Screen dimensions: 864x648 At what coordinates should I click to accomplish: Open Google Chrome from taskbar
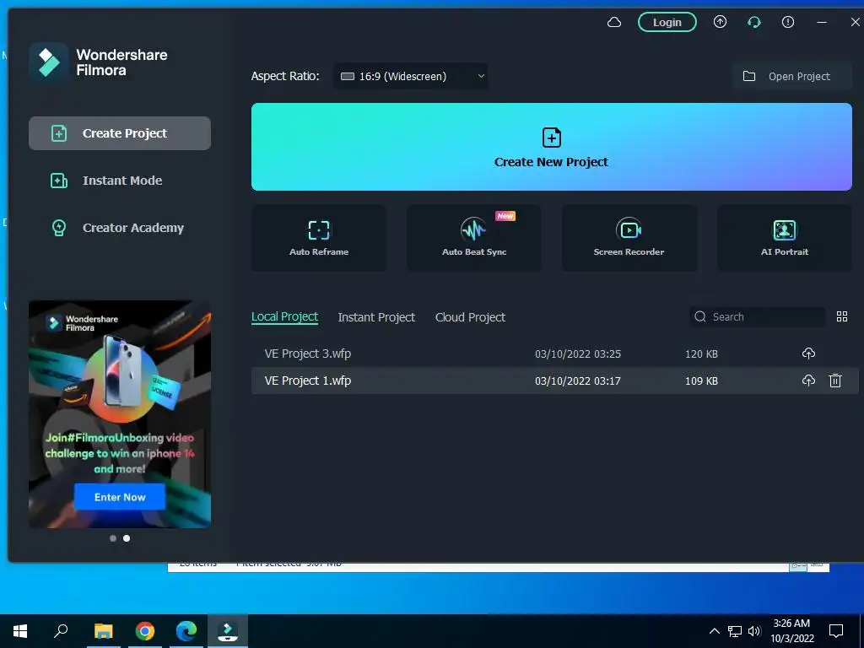pos(145,631)
